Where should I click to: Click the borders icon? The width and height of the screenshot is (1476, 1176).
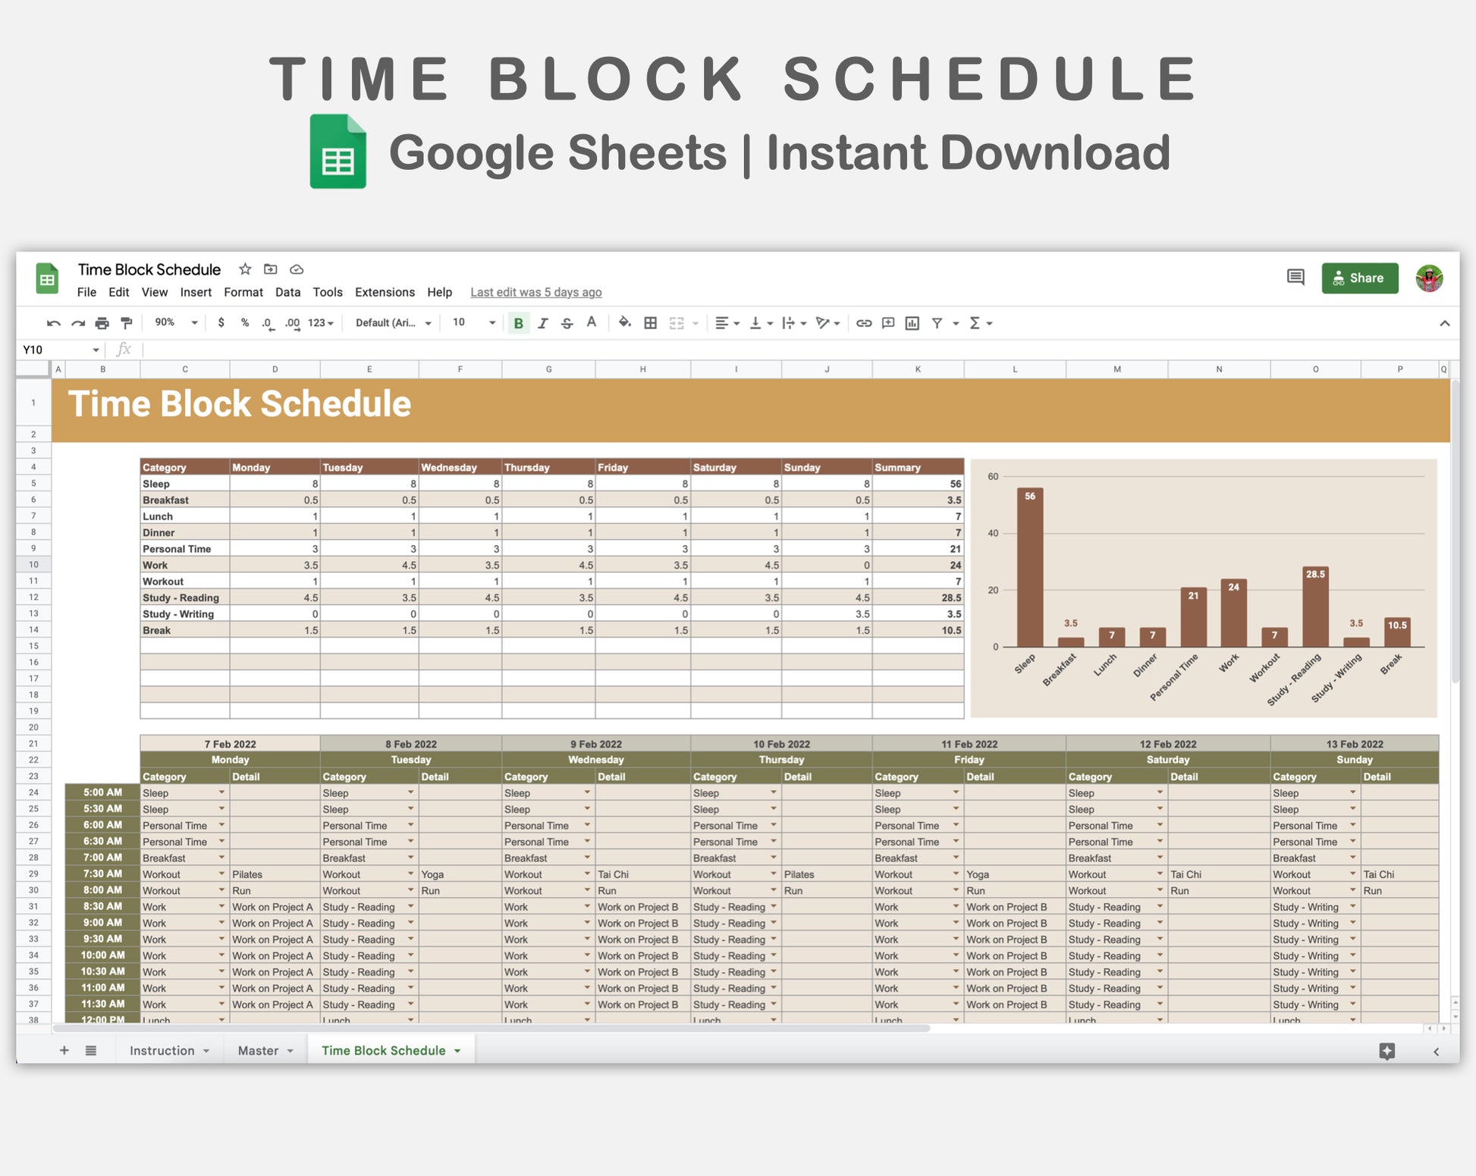[650, 323]
